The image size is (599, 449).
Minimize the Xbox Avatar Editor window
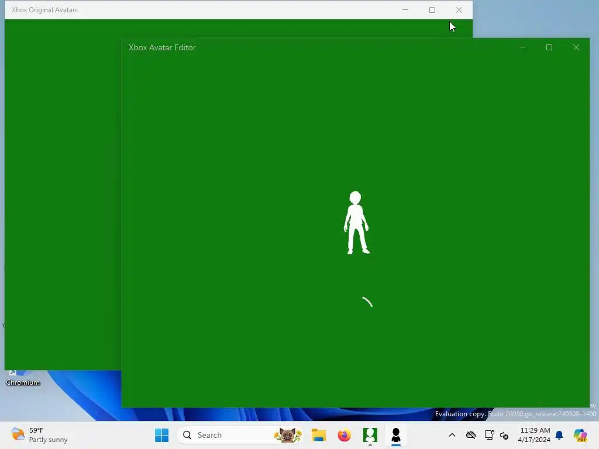[x=522, y=47]
